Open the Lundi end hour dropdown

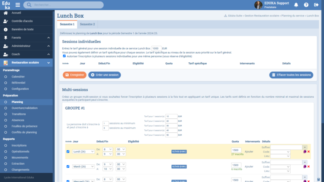click(x=108, y=154)
